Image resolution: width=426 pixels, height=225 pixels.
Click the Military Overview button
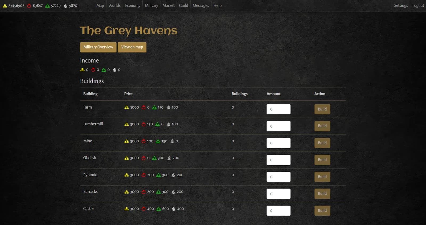coord(98,47)
